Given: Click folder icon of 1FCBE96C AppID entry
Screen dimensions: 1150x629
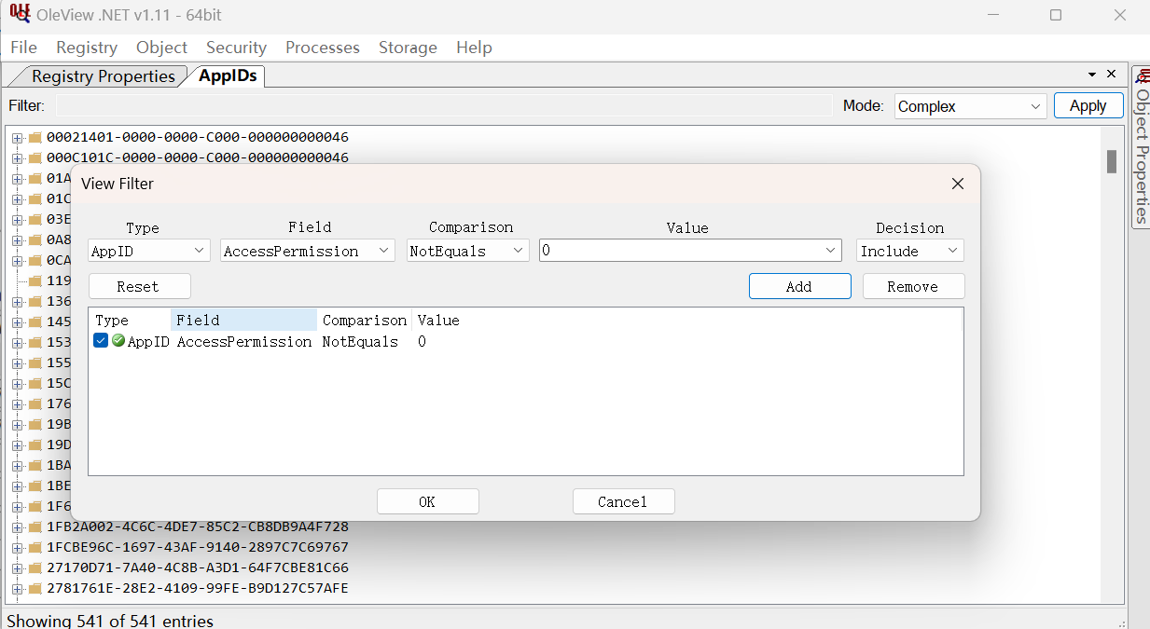Looking at the screenshot, I should pyautogui.click(x=35, y=547).
